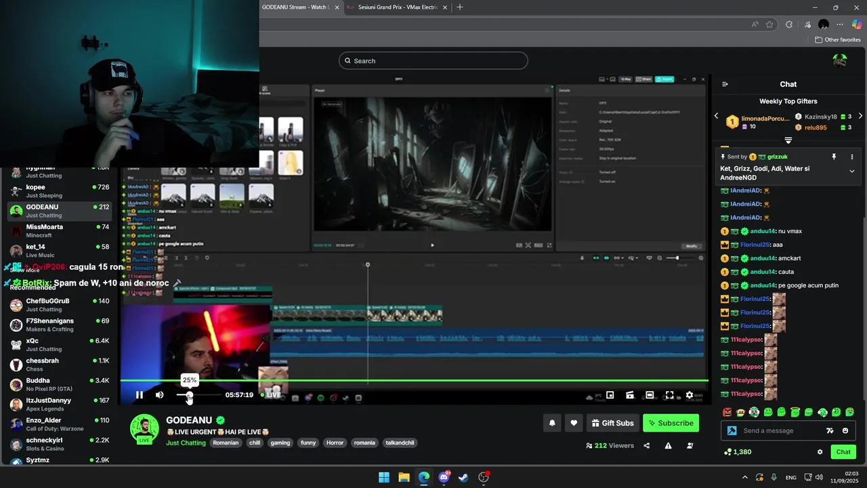This screenshot has width=867, height=488.
Task: Open the moderator hammer icon in chat box
Action: tap(732, 430)
